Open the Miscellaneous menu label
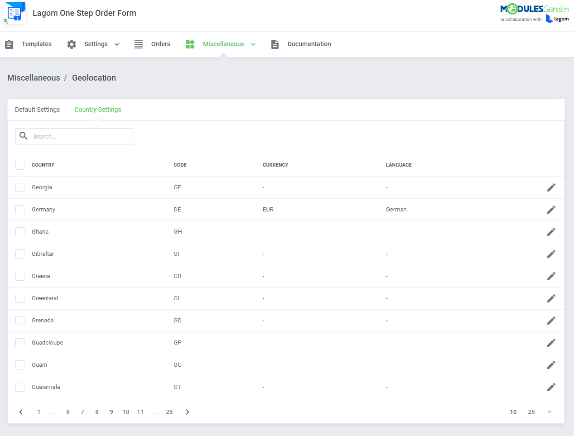Image resolution: width=574 pixels, height=436 pixels. click(x=223, y=44)
